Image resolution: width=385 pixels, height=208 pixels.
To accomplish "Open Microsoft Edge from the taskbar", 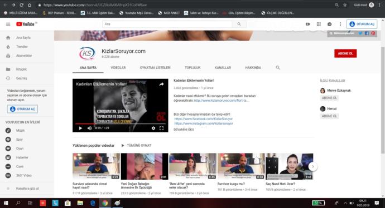I will point(93,203).
